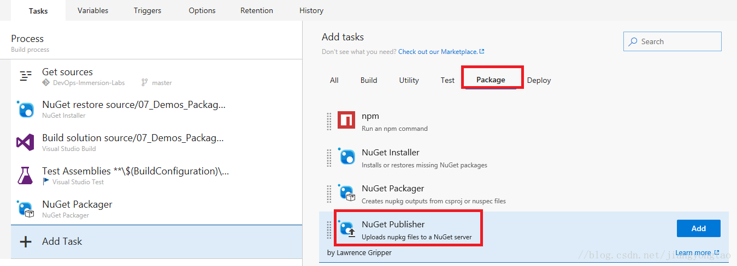Screen dimensions: 737x266
Task: Filter tasks by Test category
Action: [447, 80]
